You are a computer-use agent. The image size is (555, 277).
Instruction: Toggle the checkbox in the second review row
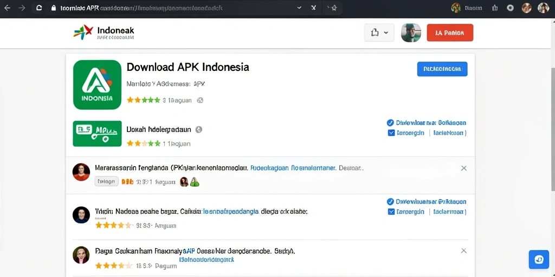tap(391, 212)
